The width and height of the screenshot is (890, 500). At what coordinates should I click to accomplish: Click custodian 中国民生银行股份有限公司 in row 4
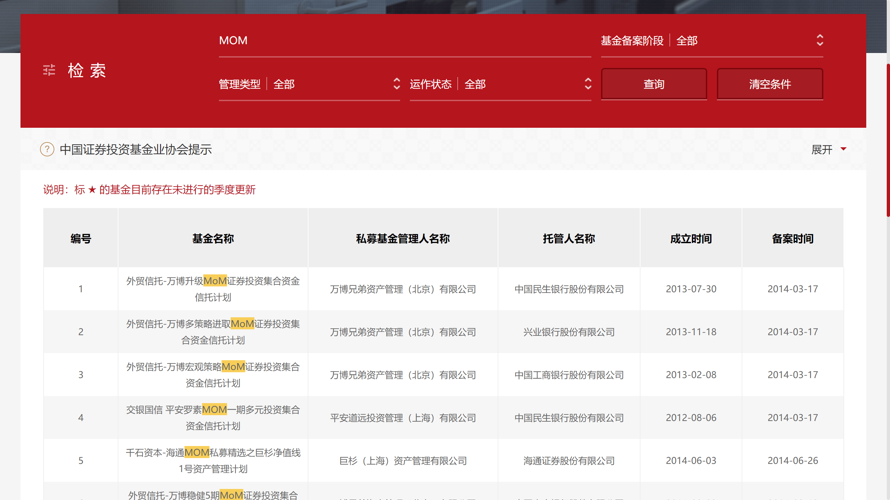[x=569, y=418]
